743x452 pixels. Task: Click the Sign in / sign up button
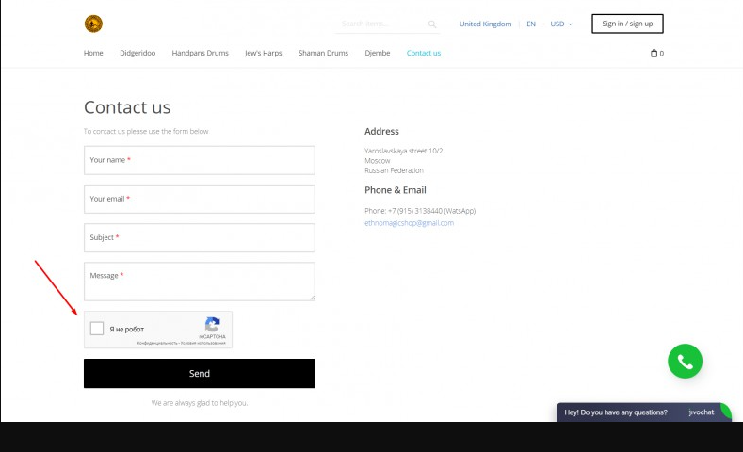coord(627,24)
